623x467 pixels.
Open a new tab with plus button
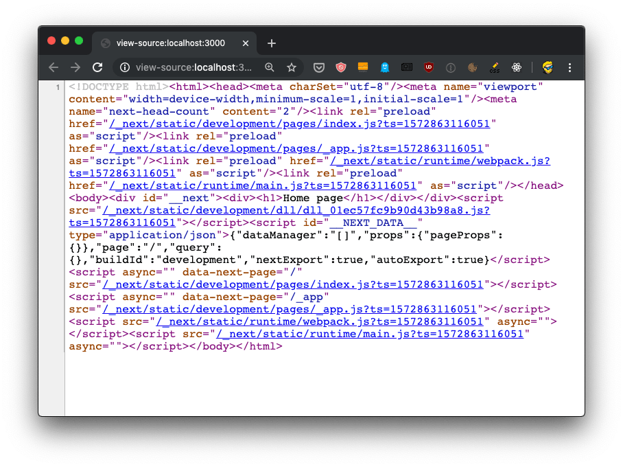coord(272,43)
